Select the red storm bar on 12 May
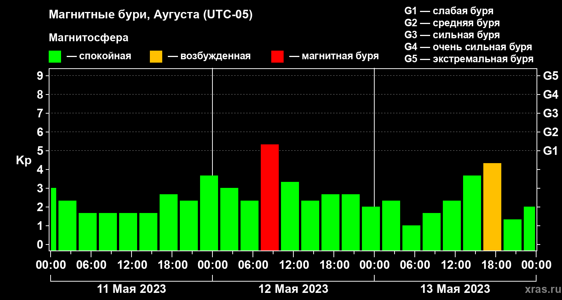This screenshot has width=562, height=300. coord(270,197)
